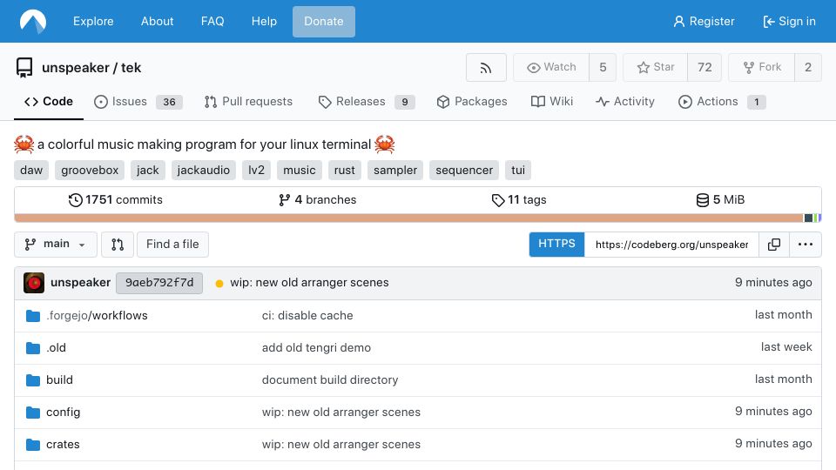
Task: Click the 5 MiB repository size
Action: (x=720, y=200)
